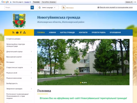Expand the Рішення сесій submenu
The width and height of the screenshot is (137, 103).
[x=31, y=73]
